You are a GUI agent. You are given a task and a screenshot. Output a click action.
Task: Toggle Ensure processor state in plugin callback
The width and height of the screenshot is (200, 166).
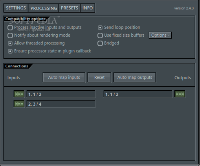[x=10, y=51]
